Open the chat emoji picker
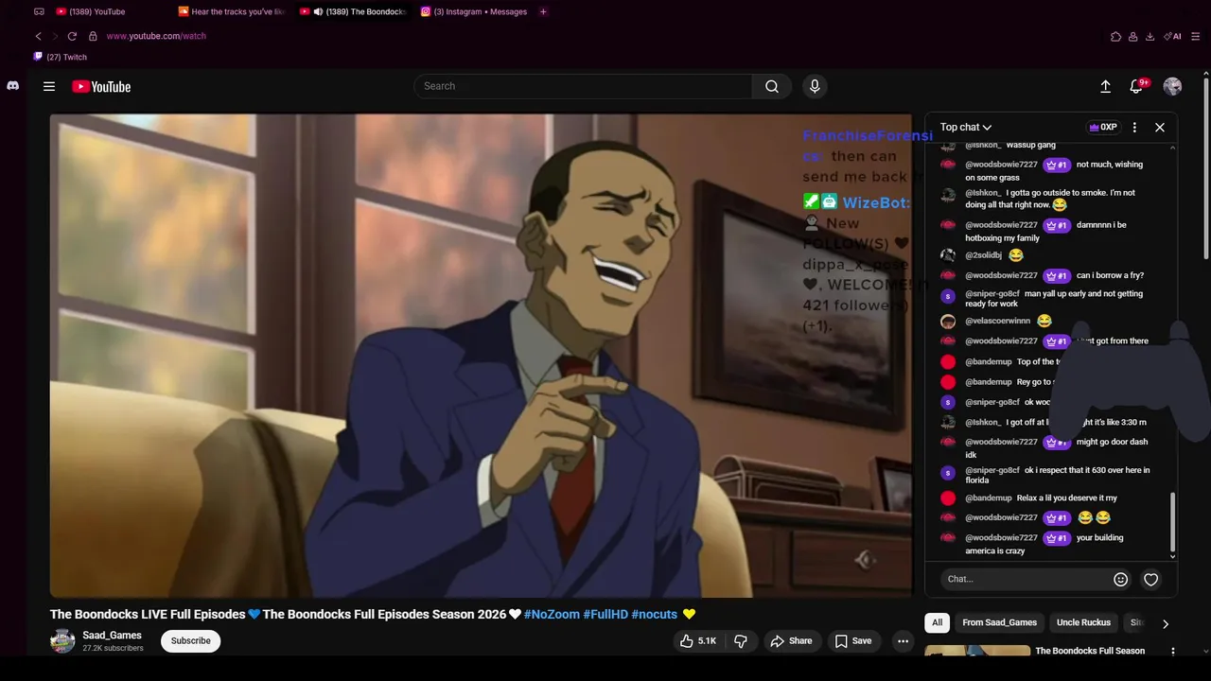Screen dimensions: 1211x681 pos(1120,579)
